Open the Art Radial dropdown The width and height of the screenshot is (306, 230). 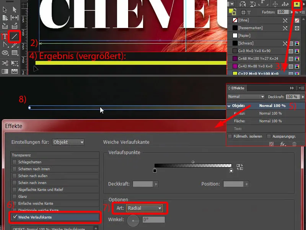click(144, 208)
